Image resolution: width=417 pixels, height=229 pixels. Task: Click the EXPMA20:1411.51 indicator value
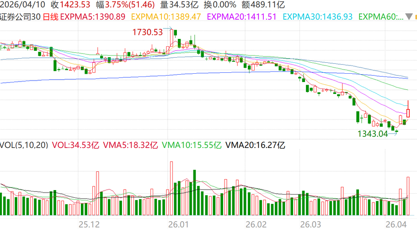tap(242, 17)
